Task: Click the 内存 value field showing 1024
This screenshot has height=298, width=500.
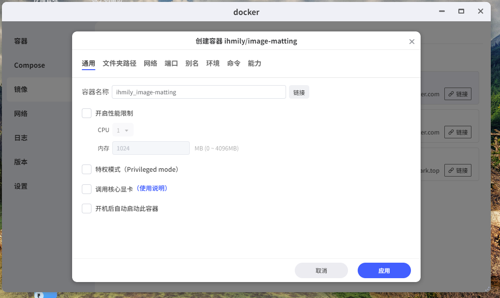Action: point(151,148)
